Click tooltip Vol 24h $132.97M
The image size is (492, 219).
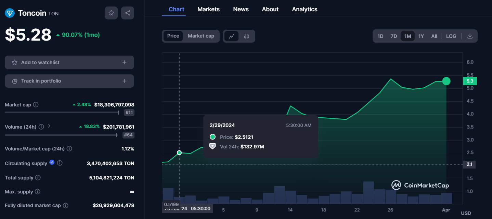click(x=252, y=147)
